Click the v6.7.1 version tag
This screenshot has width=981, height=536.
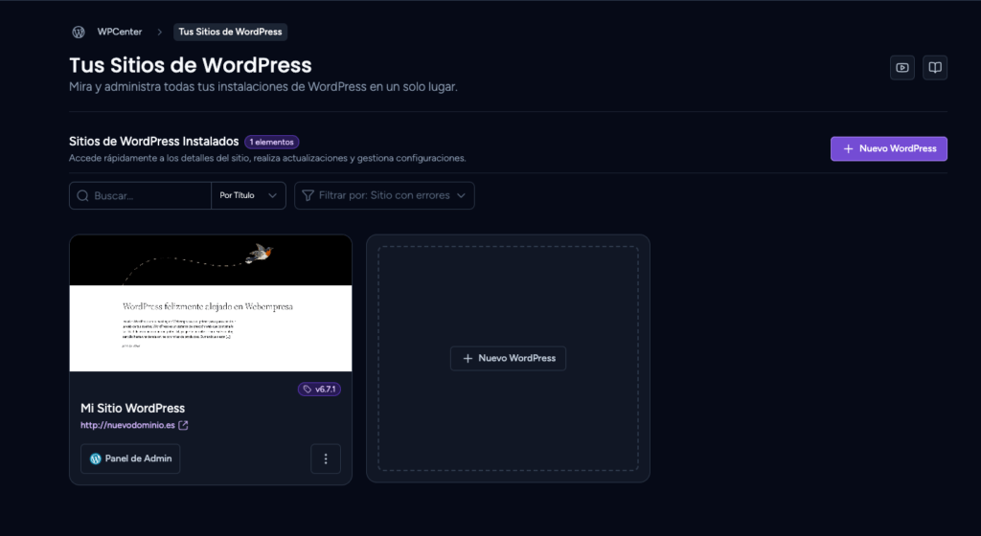click(319, 390)
